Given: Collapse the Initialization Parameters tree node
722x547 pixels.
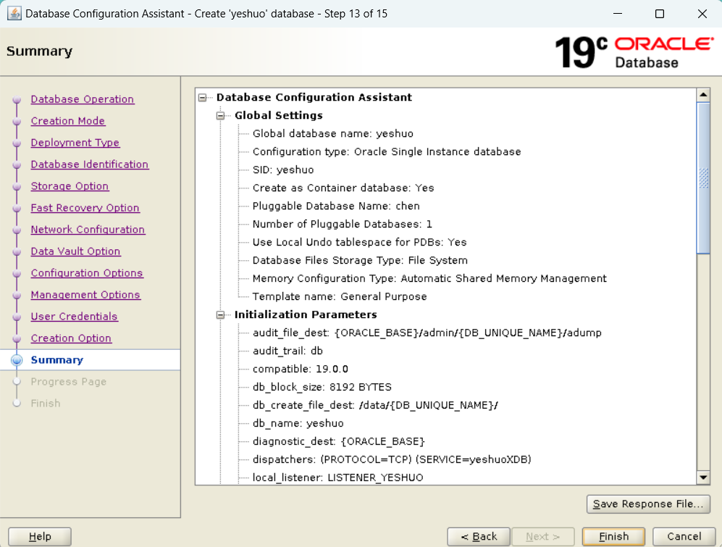Looking at the screenshot, I should coord(221,314).
